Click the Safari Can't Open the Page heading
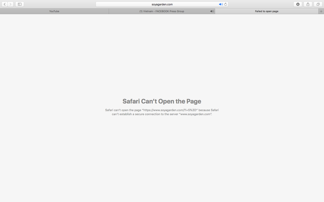The height and width of the screenshot is (202, 324). pos(161,101)
